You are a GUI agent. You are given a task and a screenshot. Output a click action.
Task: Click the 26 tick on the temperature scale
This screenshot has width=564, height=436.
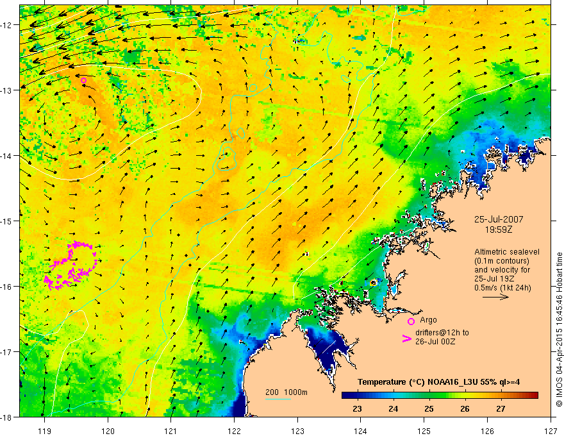tap(465, 408)
